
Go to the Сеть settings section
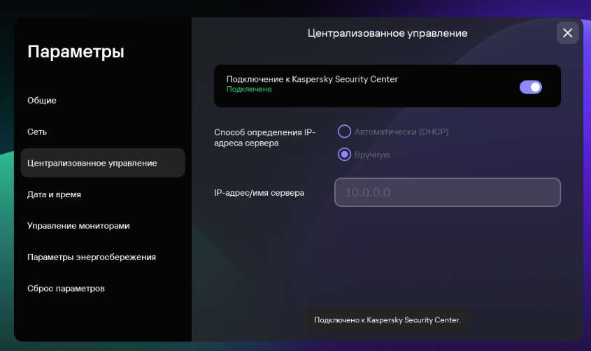click(37, 131)
